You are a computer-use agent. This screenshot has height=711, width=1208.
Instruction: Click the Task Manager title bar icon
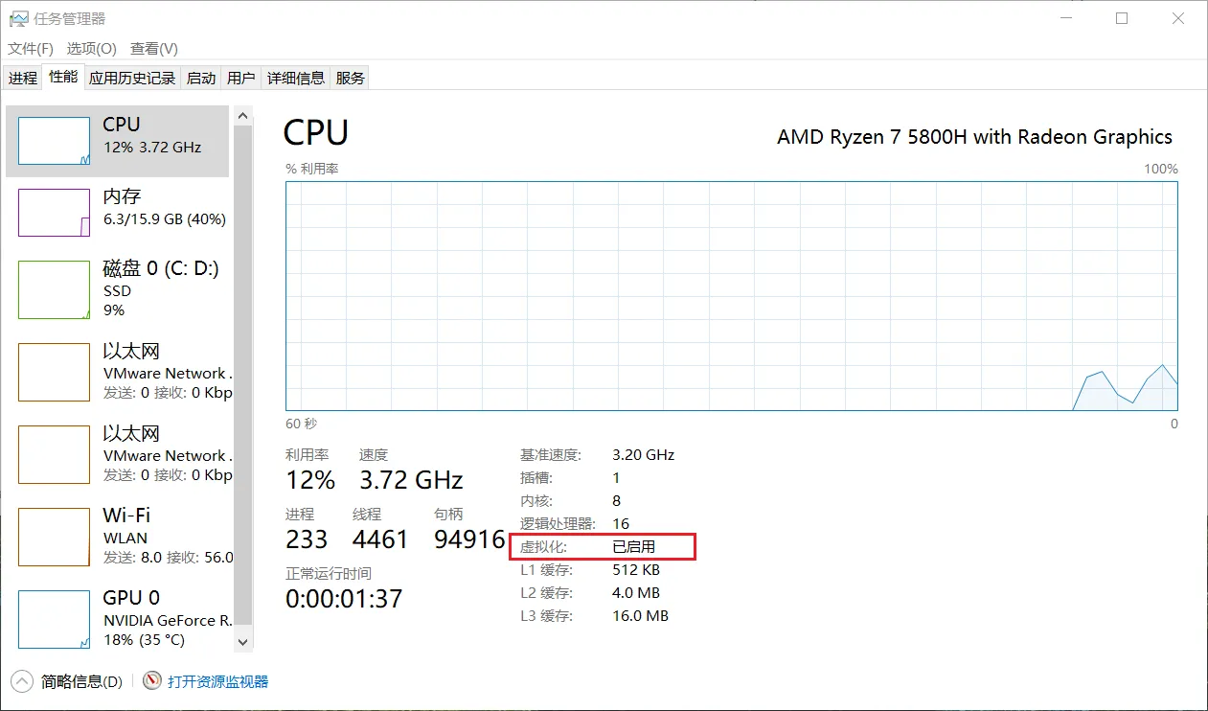18,18
